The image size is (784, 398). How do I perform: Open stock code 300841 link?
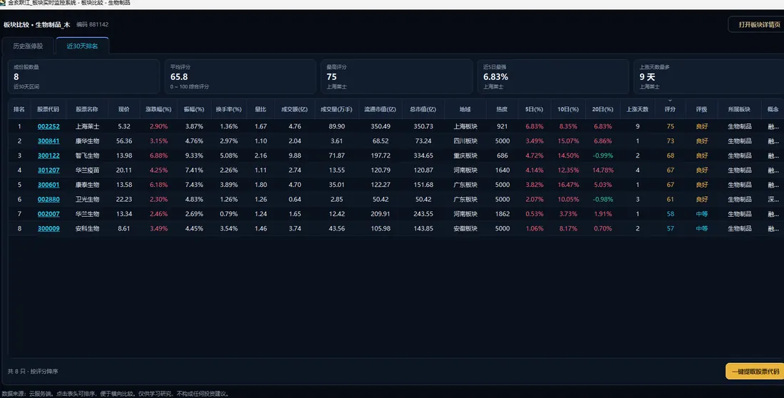pos(48,141)
